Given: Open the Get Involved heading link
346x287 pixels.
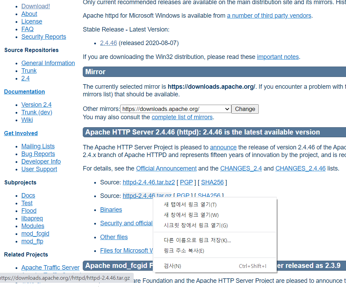Looking at the screenshot, I should pos(21,133).
